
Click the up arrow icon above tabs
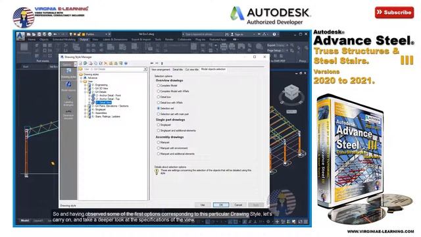(x=162, y=63)
